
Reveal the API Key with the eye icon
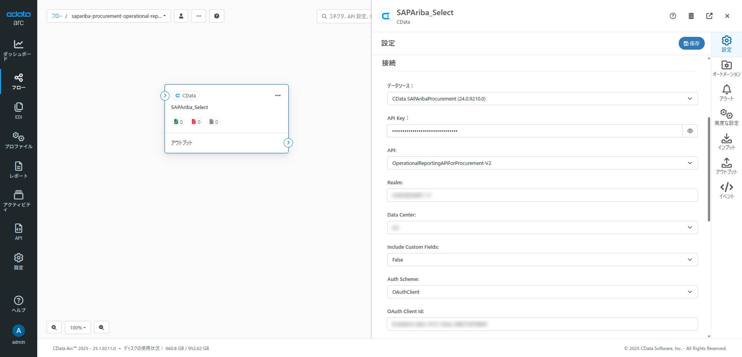tap(690, 131)
